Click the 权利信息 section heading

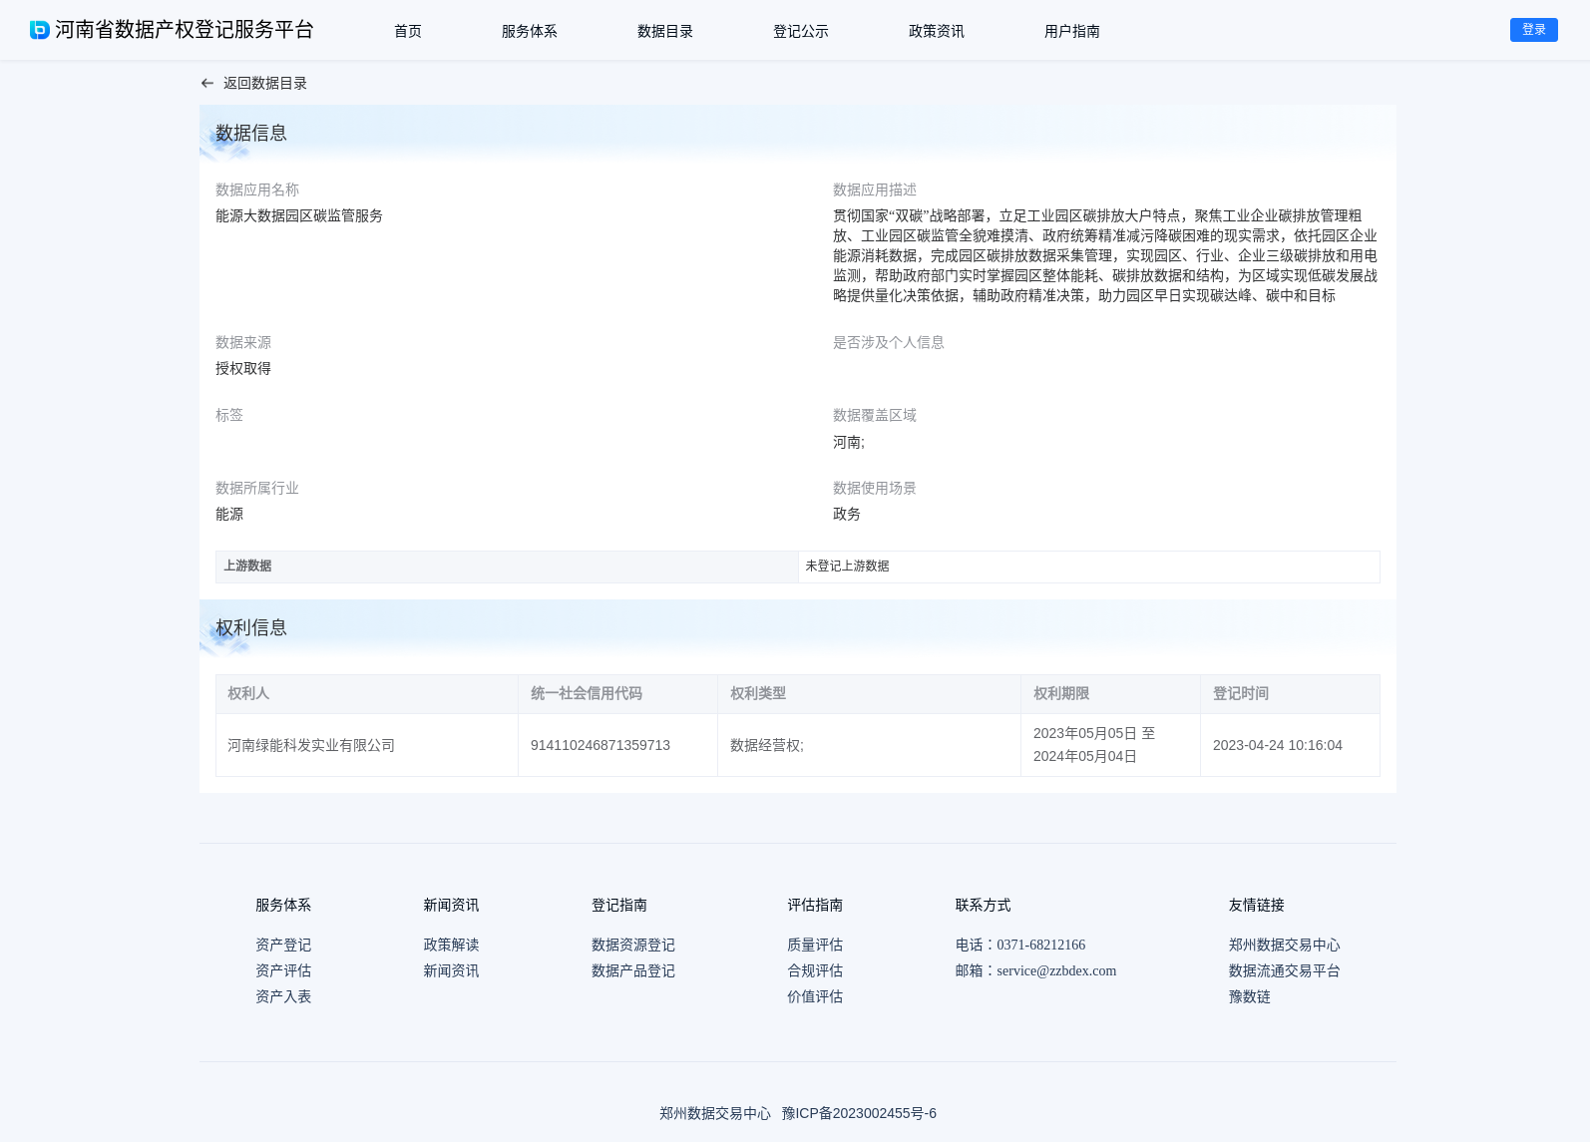pyautogui.click(x=251, y=627)
